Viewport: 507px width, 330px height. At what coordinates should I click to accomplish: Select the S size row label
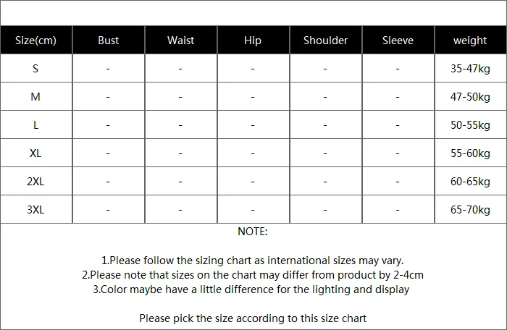pos(36,68)
